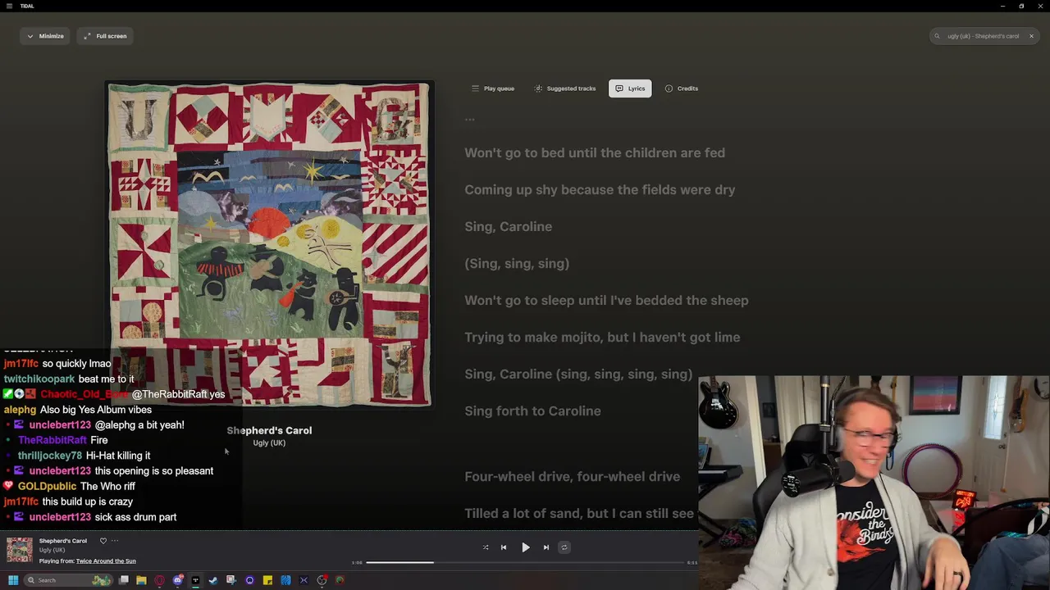
Task: Toggle the repeat button
Action: (564, 547)
